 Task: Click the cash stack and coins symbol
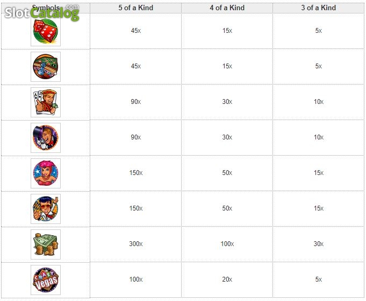(46, 244)
